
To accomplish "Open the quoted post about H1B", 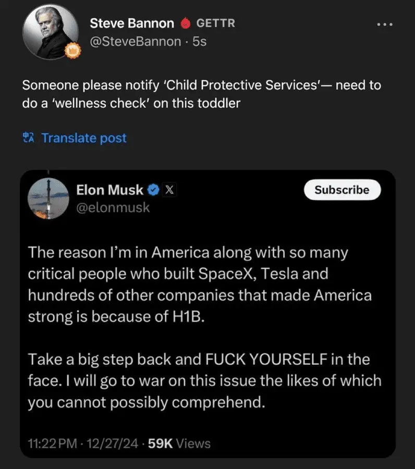I will 204,328.
